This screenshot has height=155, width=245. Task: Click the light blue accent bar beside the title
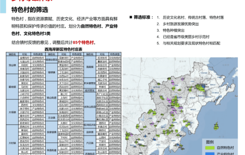(x=3, y=6)
